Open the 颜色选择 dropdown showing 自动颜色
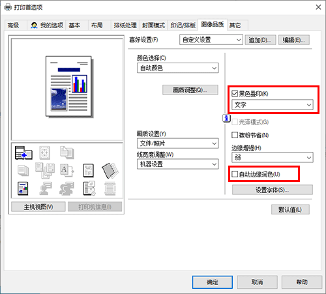 point(178,68)
